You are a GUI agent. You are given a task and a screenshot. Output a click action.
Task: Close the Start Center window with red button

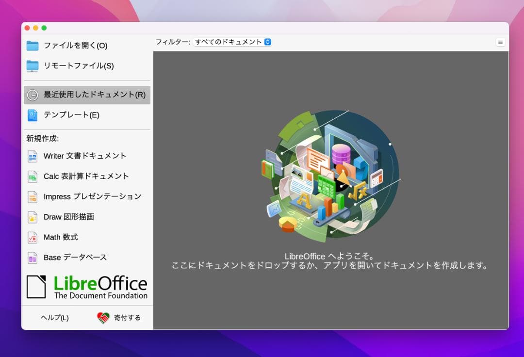click(27, 28)
